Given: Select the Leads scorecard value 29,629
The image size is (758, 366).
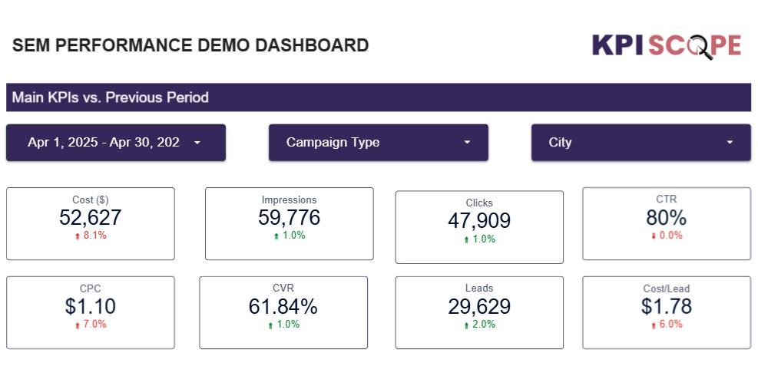Looking at the screenshot, I should (x=478, y=307).
